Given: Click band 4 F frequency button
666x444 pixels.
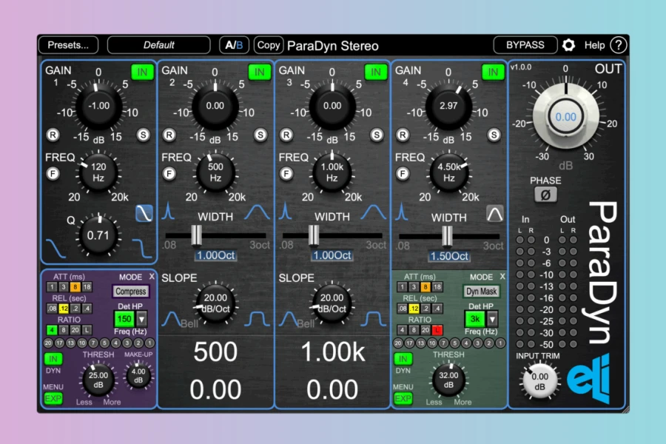Looking at the screenshot, I should pyautogui.click(x=403, y=174).
